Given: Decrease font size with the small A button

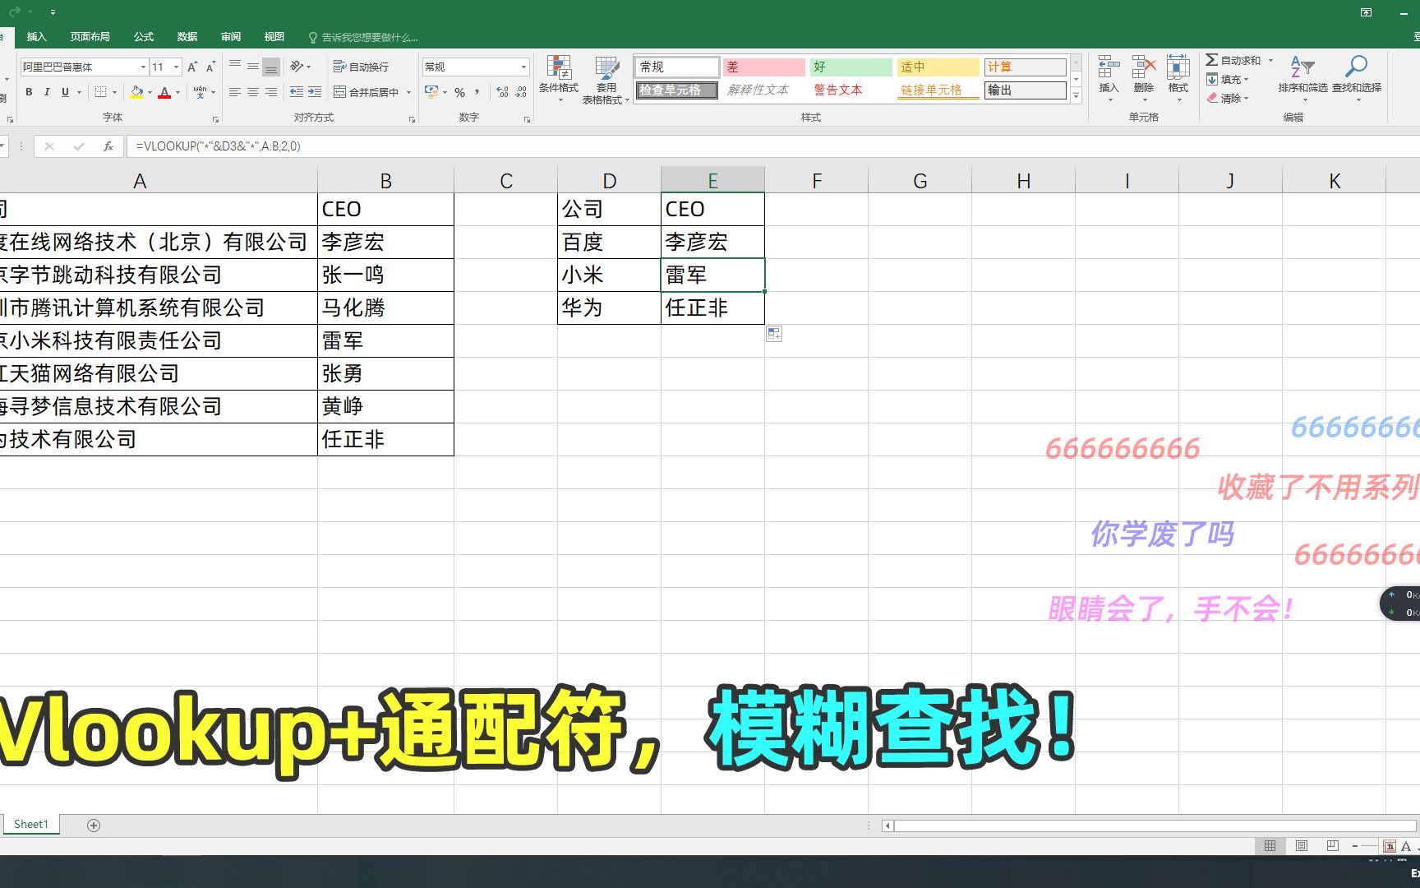Looking at the screenshot, I should [210, 67].
